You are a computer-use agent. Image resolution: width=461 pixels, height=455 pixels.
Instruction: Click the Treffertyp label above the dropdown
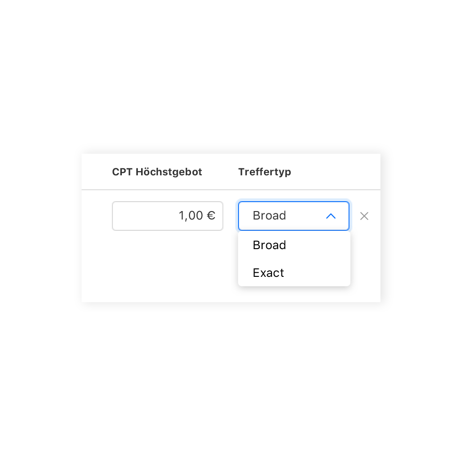point(264,172)
